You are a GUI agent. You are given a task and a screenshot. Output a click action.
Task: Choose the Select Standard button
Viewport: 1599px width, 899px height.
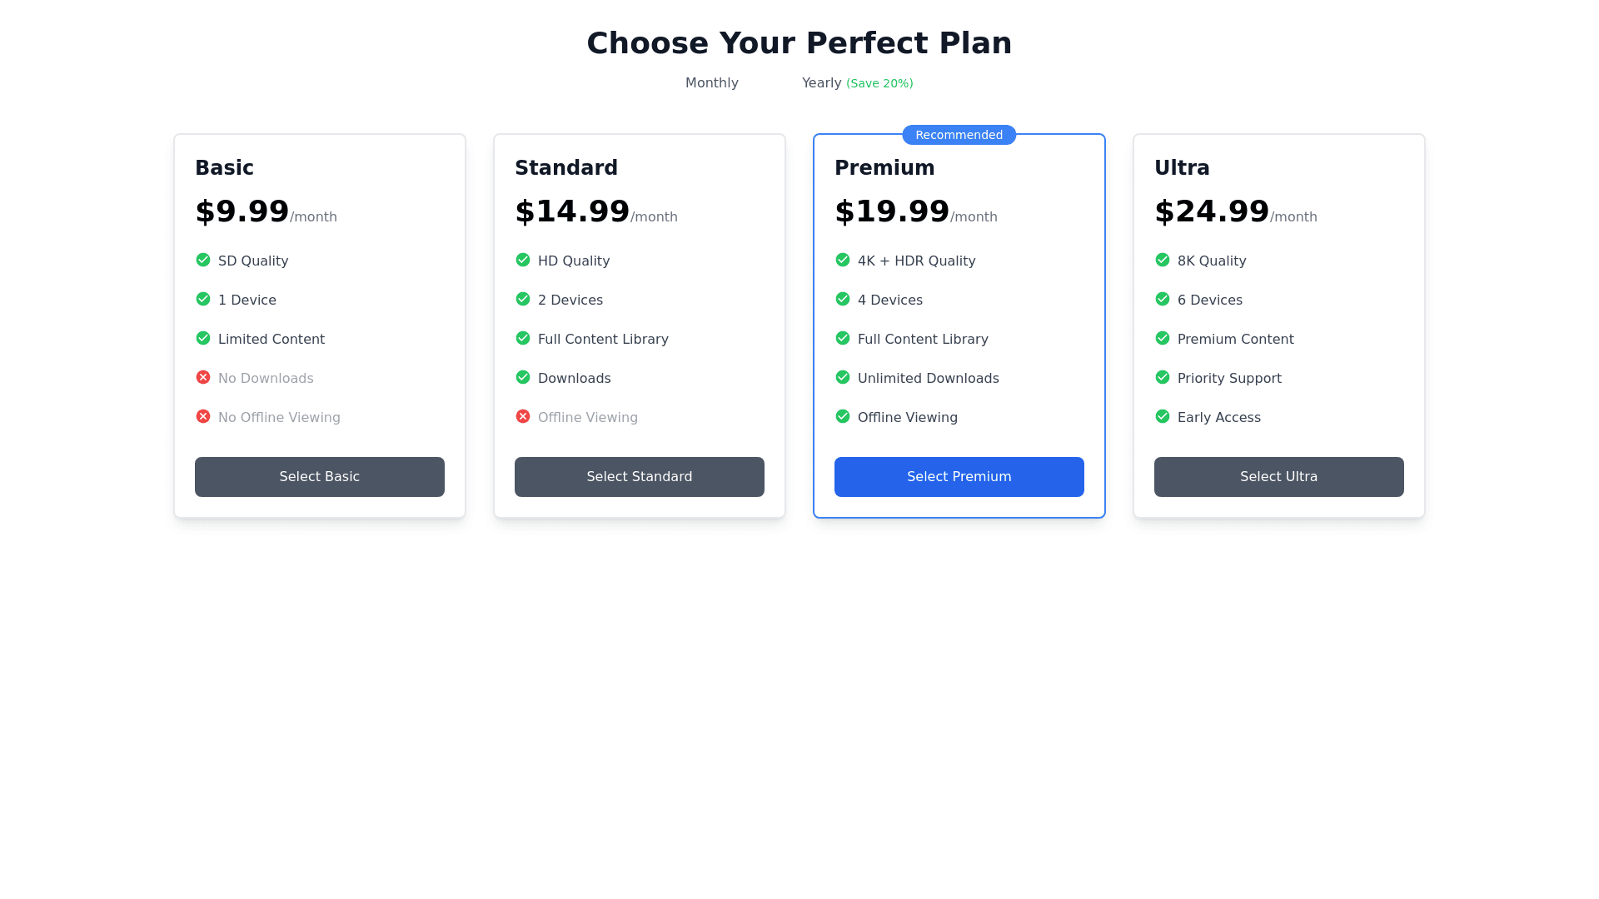click(640, 477)
